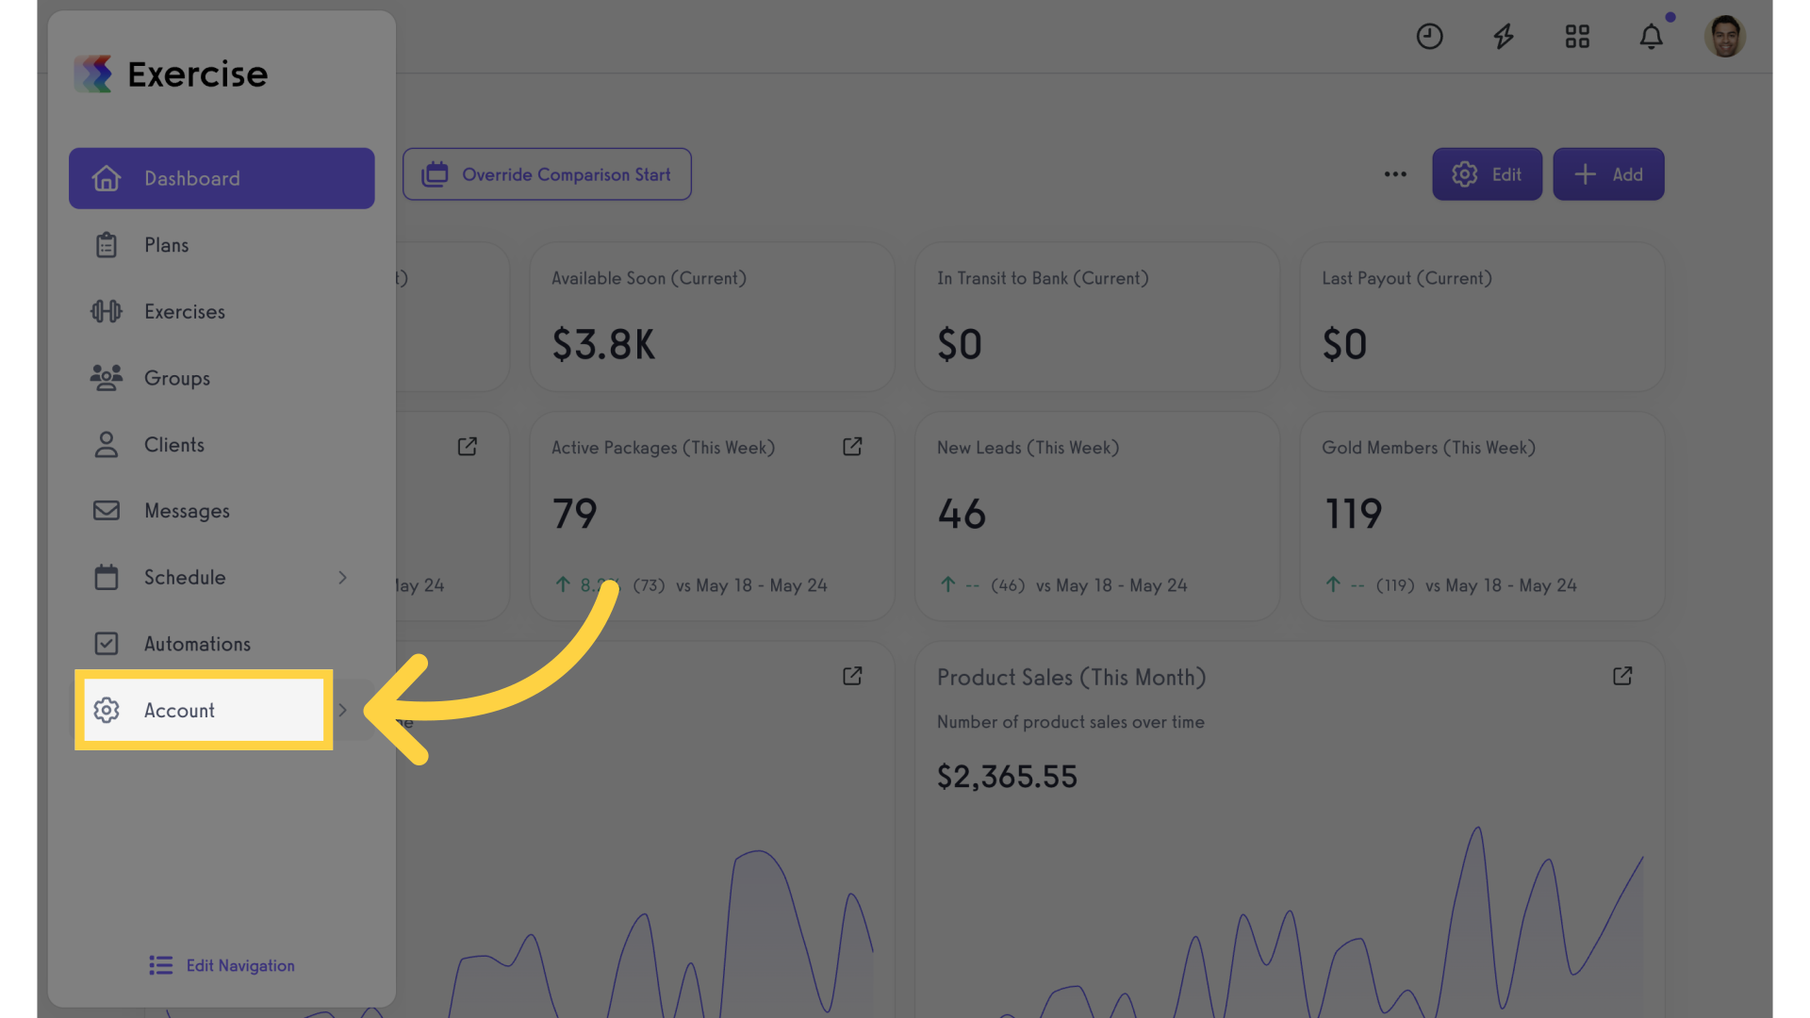This screenshot has height=1018, width=1810.
Task: Click the Product Sales (This Month) title
Action: click(1071, 678)
